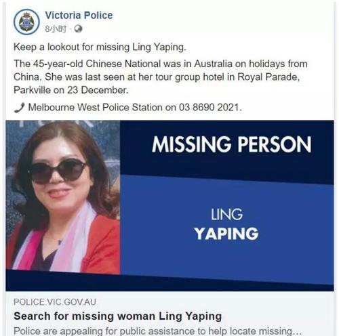
Task: Open headline Search for missing woman Ling Yaping
Action: coord(117,316)
